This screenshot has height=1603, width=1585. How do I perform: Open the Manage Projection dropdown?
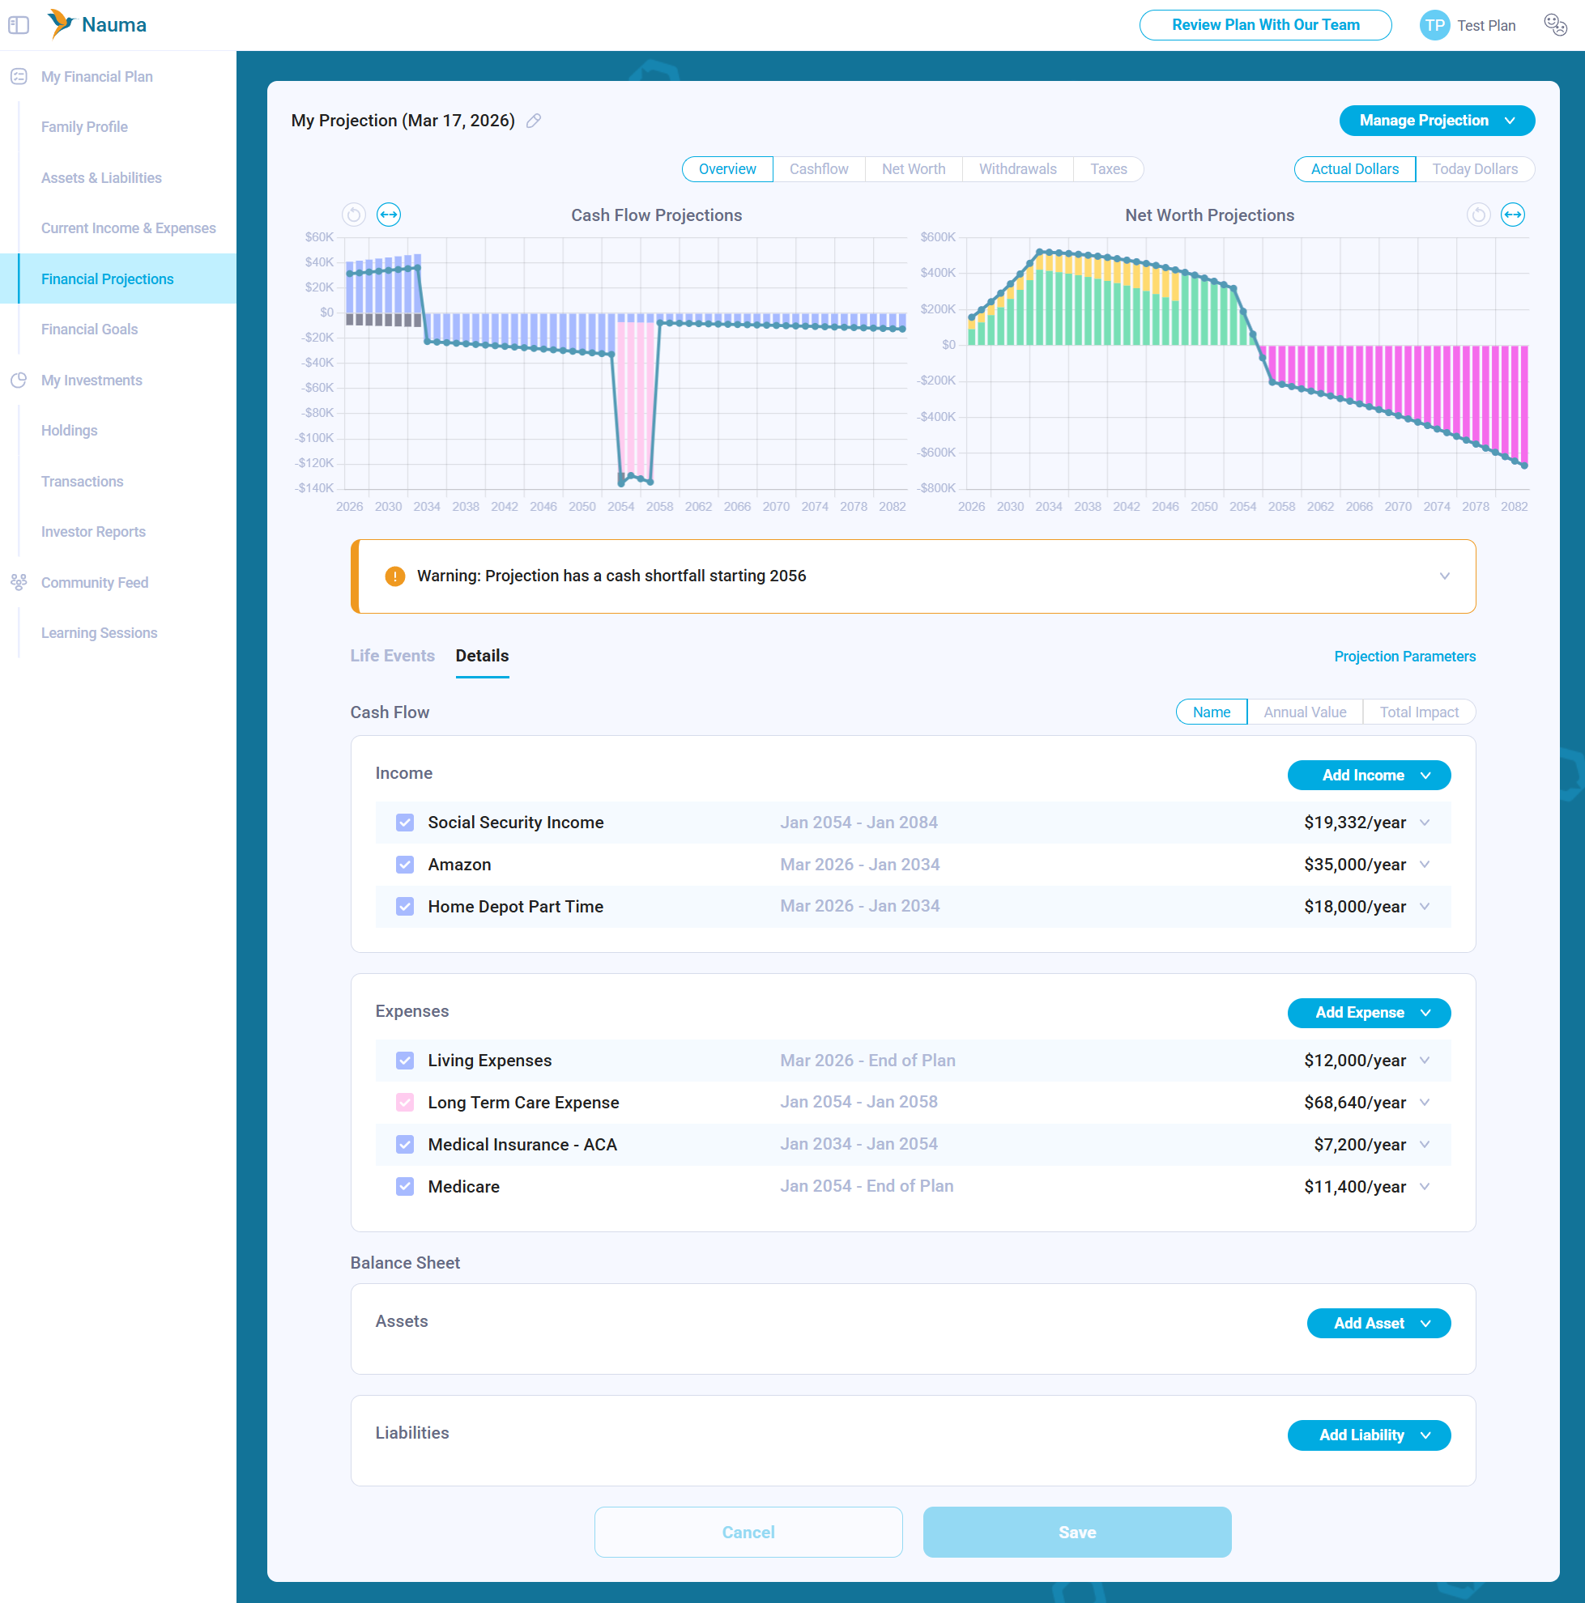(1436, 121)
